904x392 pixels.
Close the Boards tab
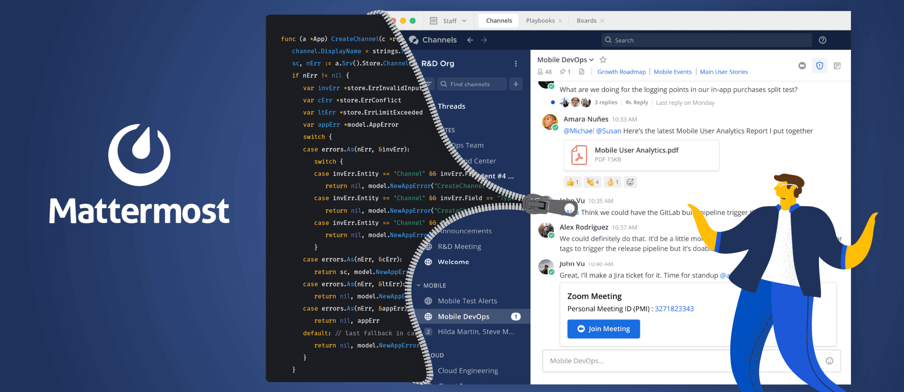tap(602, 21)
